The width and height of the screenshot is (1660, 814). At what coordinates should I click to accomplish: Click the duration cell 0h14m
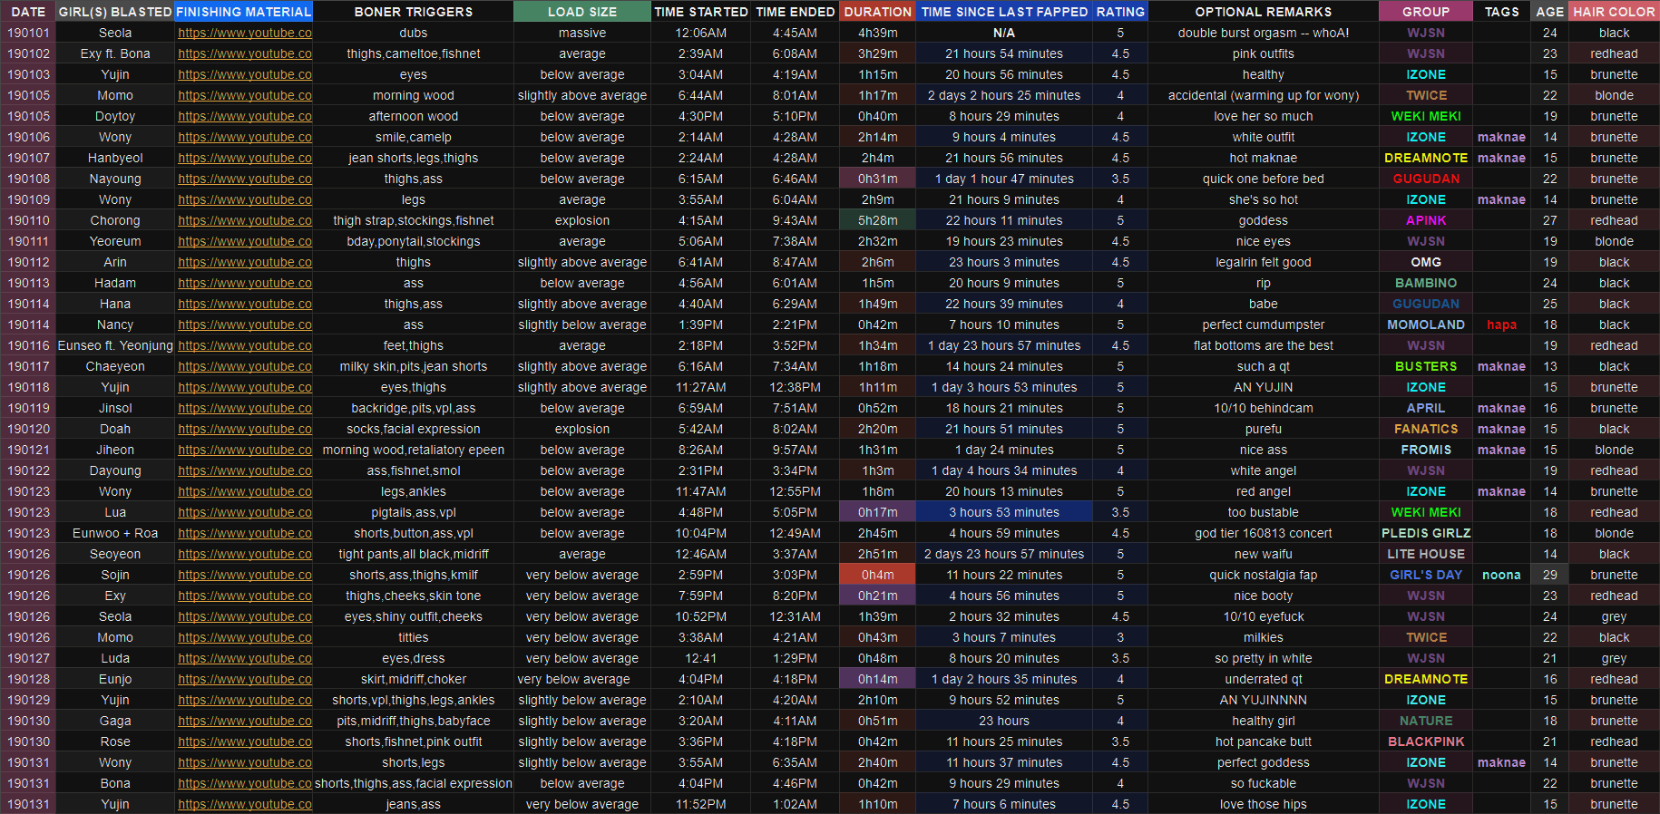[878, 679]
